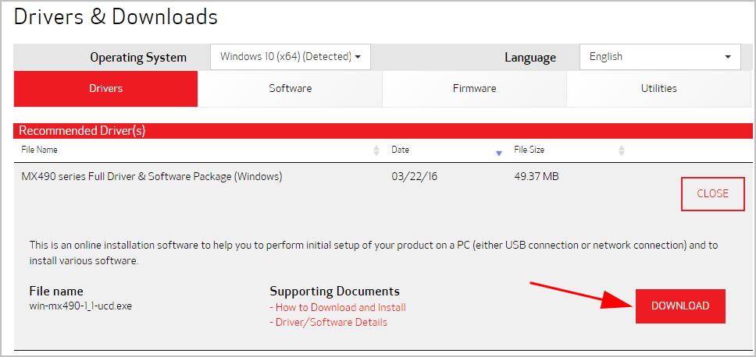Switch to the Software tab
This screenshot has width=756, height=357.
coord(291,89)
